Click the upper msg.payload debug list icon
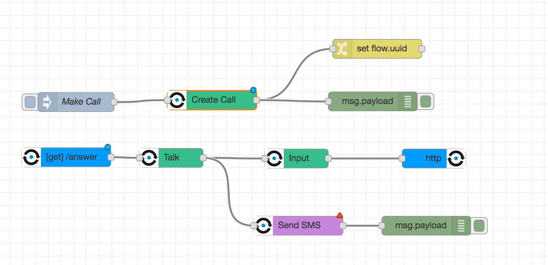Viewport: 548px width, 265px height. pos(408,101)
